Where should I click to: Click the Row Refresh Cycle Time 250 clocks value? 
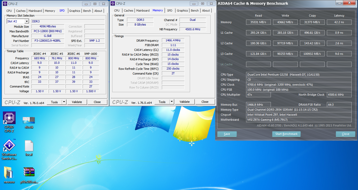173,69
